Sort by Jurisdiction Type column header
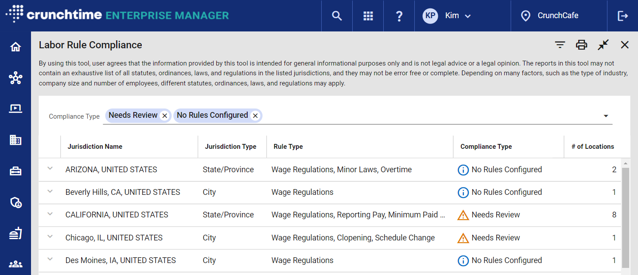 click(x=230, y=147)
